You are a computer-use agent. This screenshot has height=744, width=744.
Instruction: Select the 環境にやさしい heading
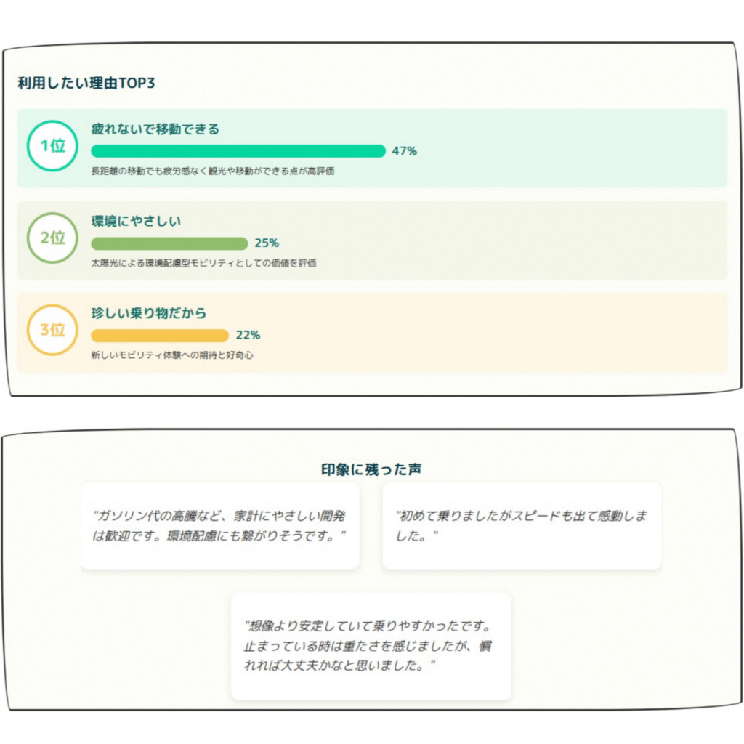tap(136, 221)
